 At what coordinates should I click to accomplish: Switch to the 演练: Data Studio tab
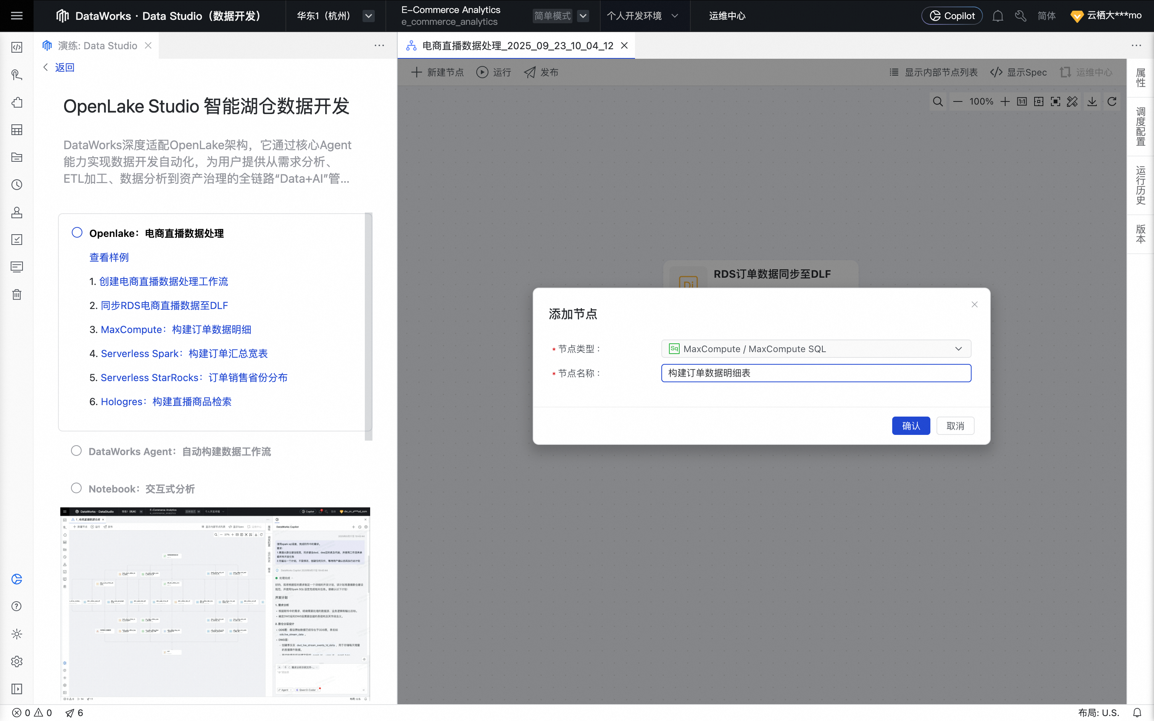click(97, 46)
